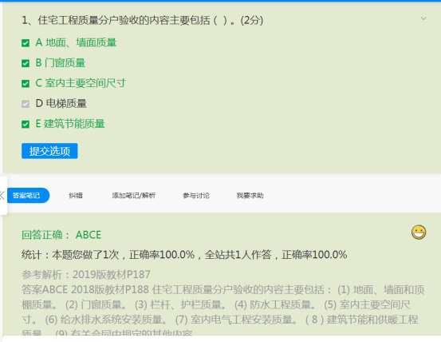Switch to the 答案笔记 tab
The width and height of the screenshot is (441, 342).
tap(27, 195)
